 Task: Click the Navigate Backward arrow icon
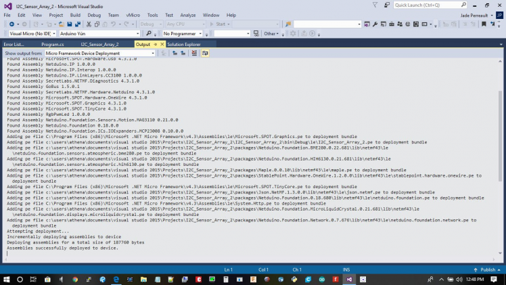(12, 24)
